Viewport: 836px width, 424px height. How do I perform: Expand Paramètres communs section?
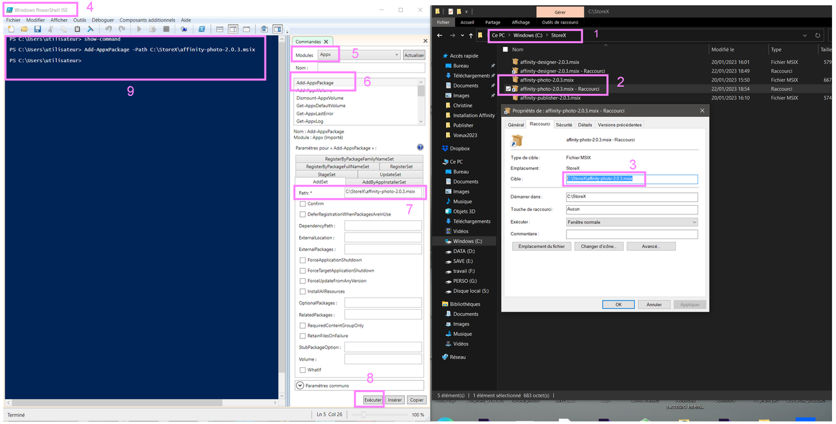(x=300, y=385)
